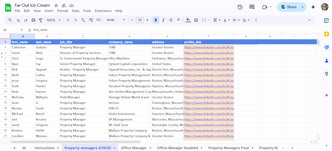The image size is (332, 151).
Task: Open Contacts side panel
Action: click(327, 61)
